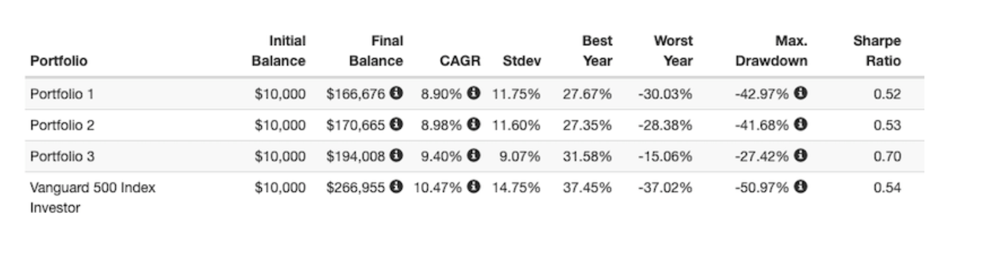Click the Sharpe Ratio column header
The width and height of the screenshot is (985, 264).
tap(876, 51)
